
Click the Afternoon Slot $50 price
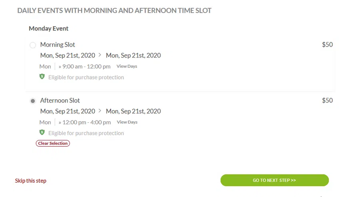click(327, 100)
